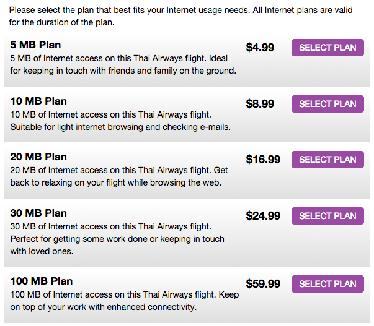This screenshot has width=374, height=326.
Task: Click the $4.99 price
Action: pyautogui.click(x=260, y=48)
